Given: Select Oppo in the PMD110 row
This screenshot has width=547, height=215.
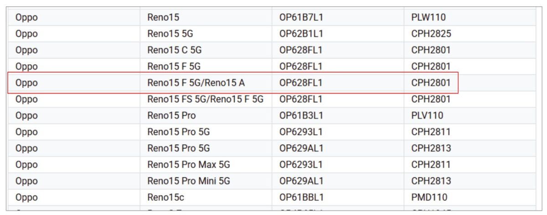Looking at the screenshot, I should pyautogui.click(x=26, y=197).
